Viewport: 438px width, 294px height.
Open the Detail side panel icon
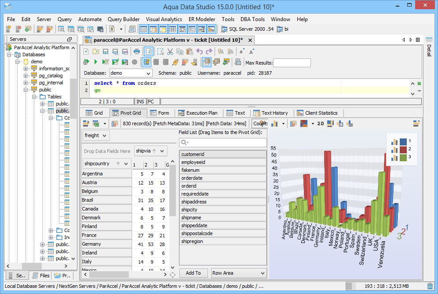click(x=429, y=40)
